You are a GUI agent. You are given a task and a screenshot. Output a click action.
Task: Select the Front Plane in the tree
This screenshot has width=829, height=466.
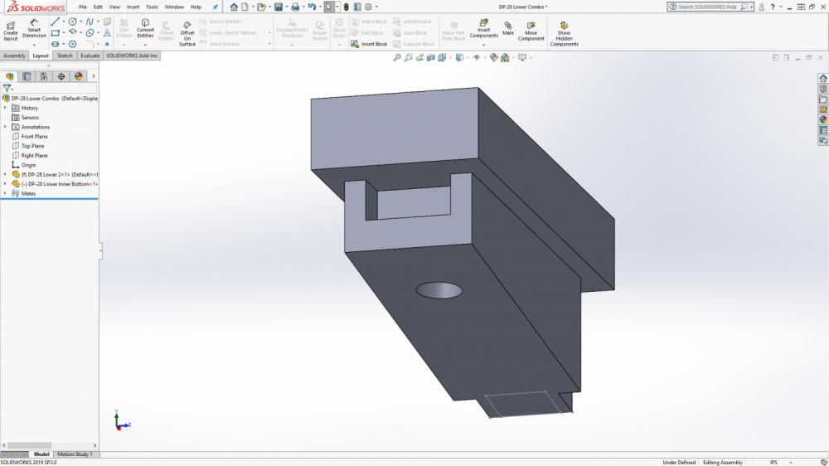[x=34, y=136]
